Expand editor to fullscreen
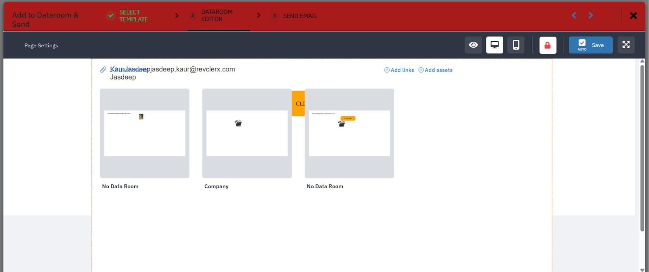The height and width of the screenshot is (272, 649). (x=626, y=45)
